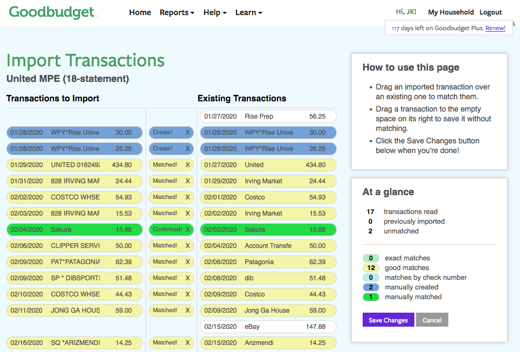
Task: Unmatch the 828 IRVING 15.53 transaction
Action: coord(188,213)
